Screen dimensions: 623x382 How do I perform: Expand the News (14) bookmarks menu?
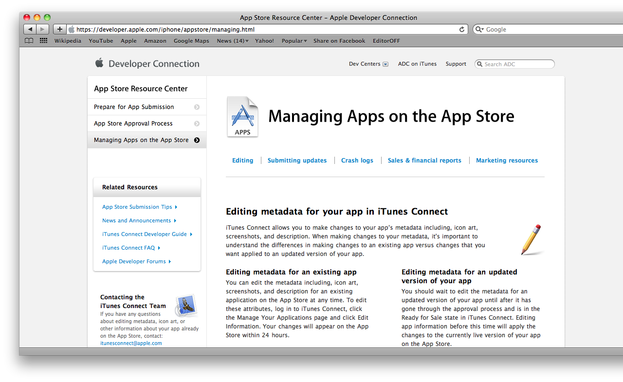click(x=233, y=41)
